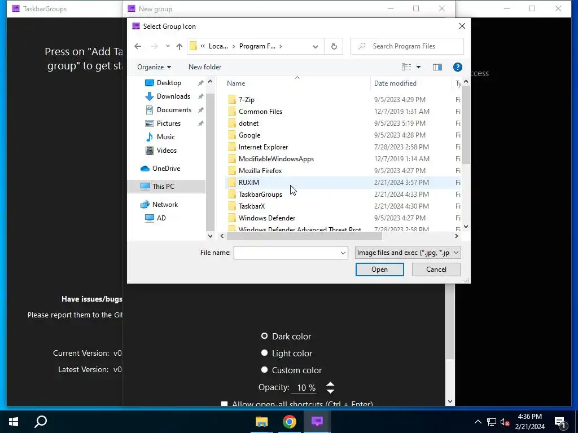Go back with the dialog's back arrow
The width and height of the screenshot is (578, 433).
[x=138, y=46]
